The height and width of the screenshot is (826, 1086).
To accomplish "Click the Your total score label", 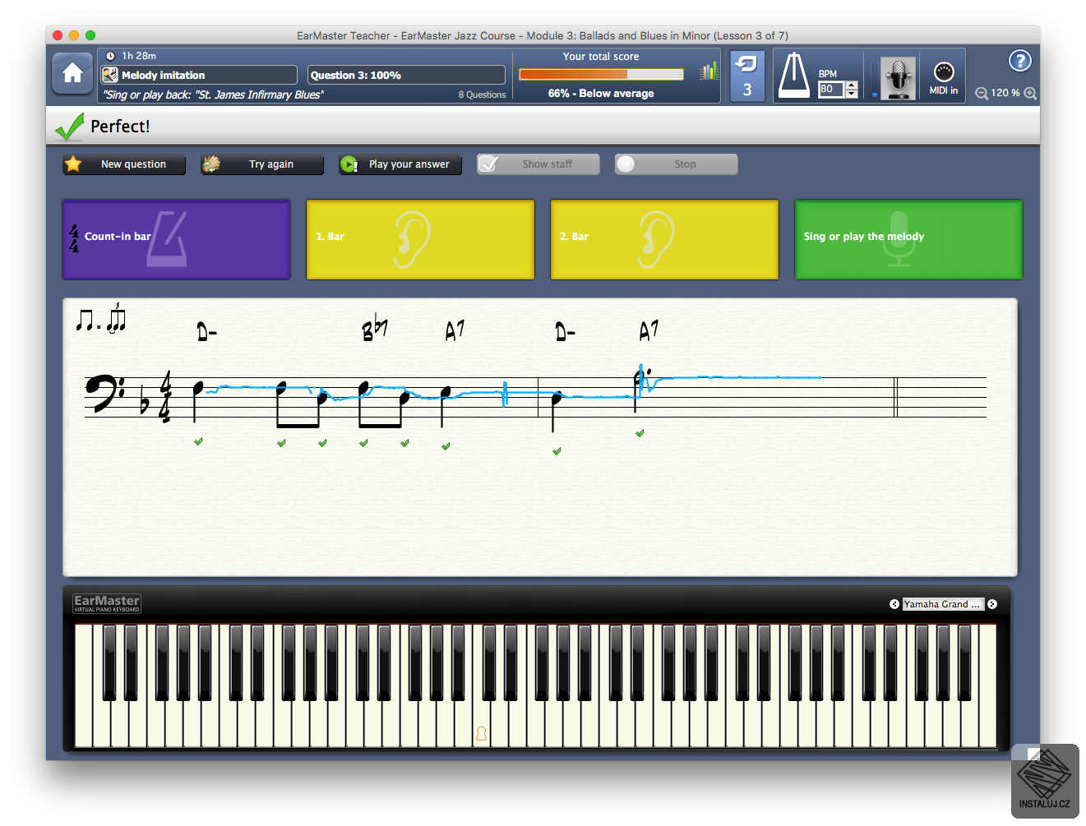I will tap(601, 57).
